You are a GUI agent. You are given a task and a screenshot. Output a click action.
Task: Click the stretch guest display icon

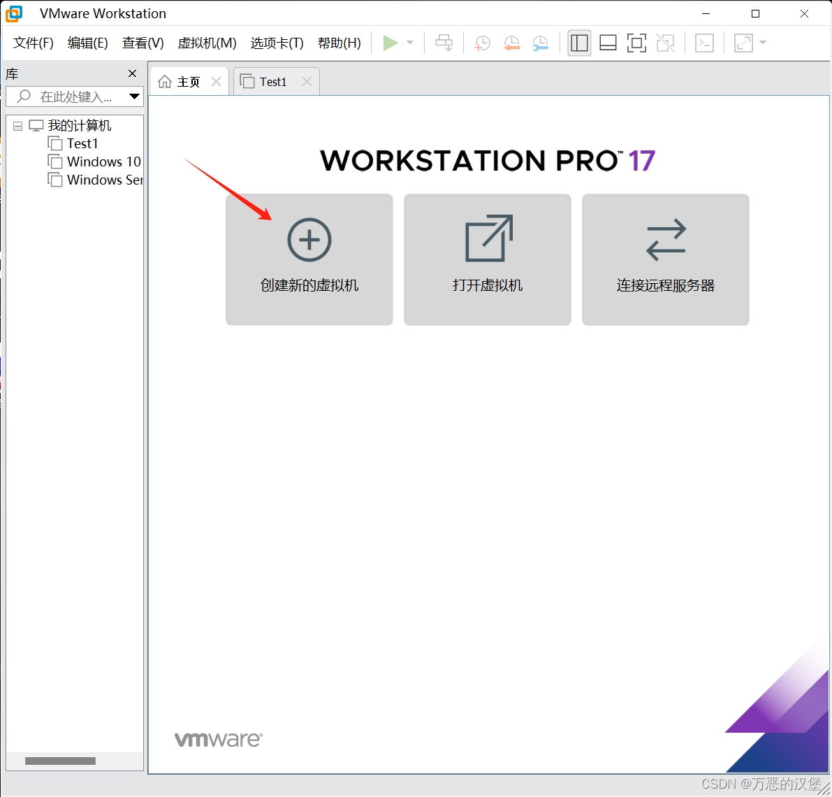point(743,43)
